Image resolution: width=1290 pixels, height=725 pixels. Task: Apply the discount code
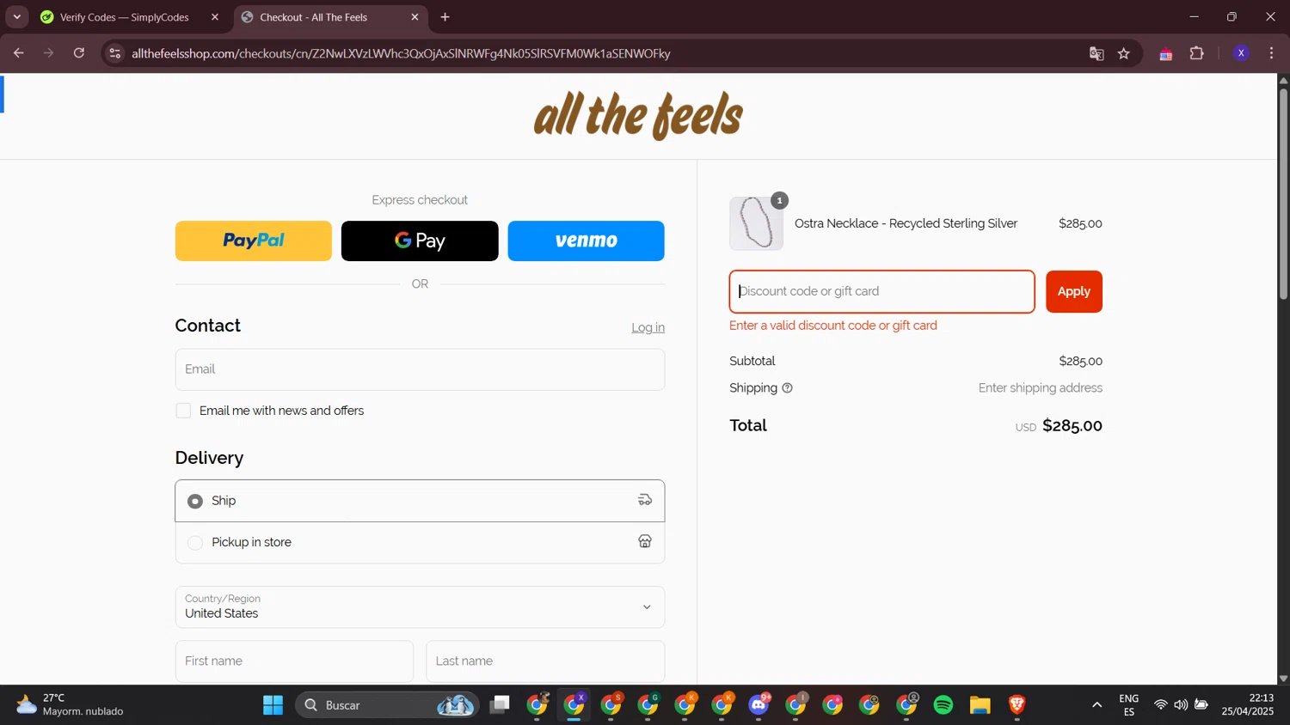(1074, 291)
